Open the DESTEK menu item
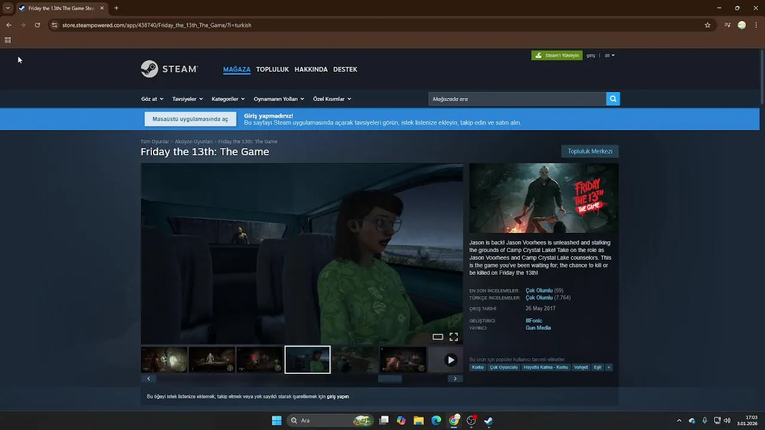The width and height of the screenshot is (765, 430). point(345,69)
